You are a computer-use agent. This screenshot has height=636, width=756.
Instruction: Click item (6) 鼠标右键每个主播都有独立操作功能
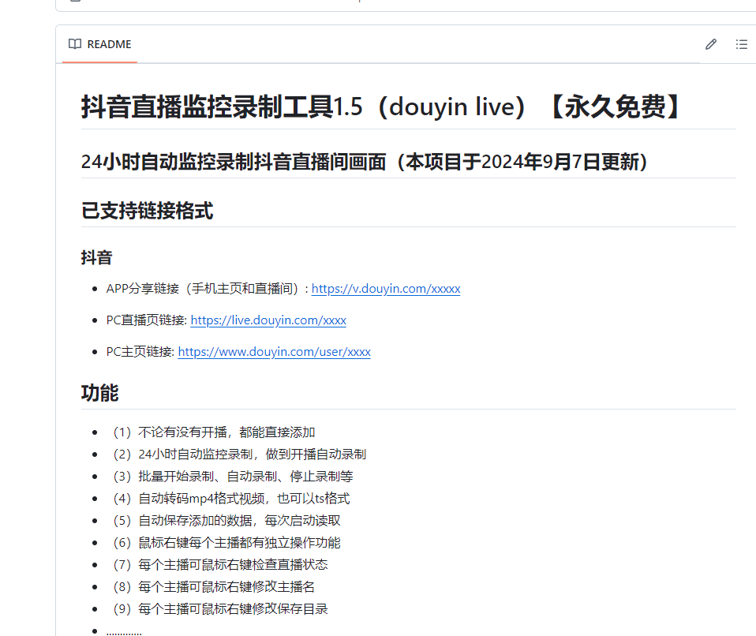(226, 542)
